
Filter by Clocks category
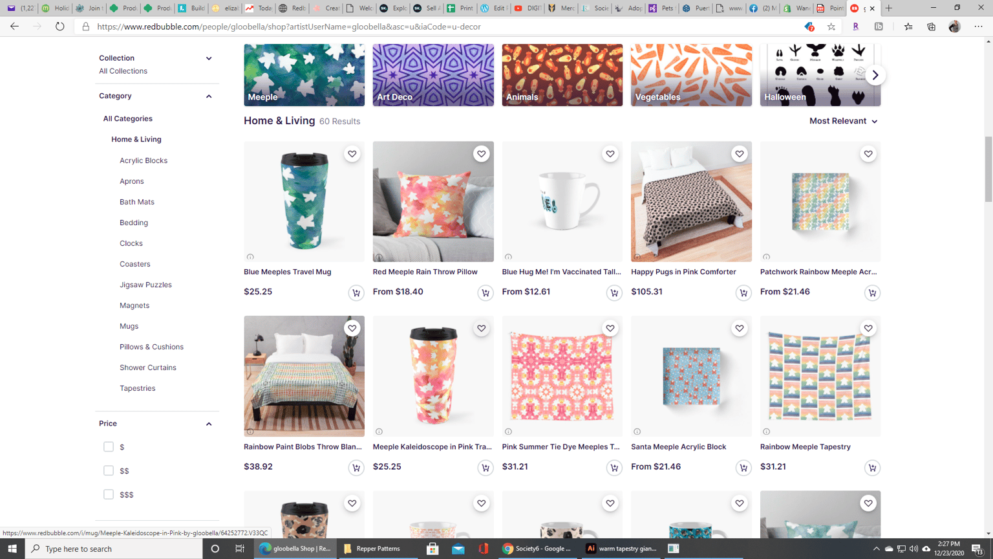click(x=131, y=243)
